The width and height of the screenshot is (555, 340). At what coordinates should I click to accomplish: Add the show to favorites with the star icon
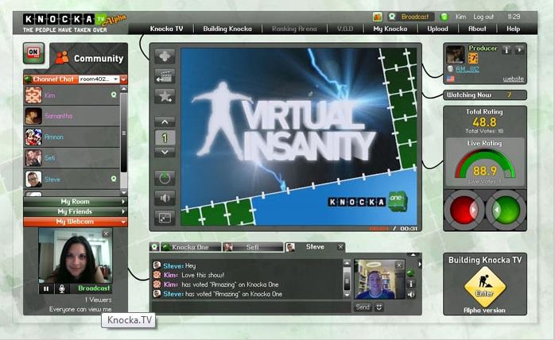click(165, 96)
